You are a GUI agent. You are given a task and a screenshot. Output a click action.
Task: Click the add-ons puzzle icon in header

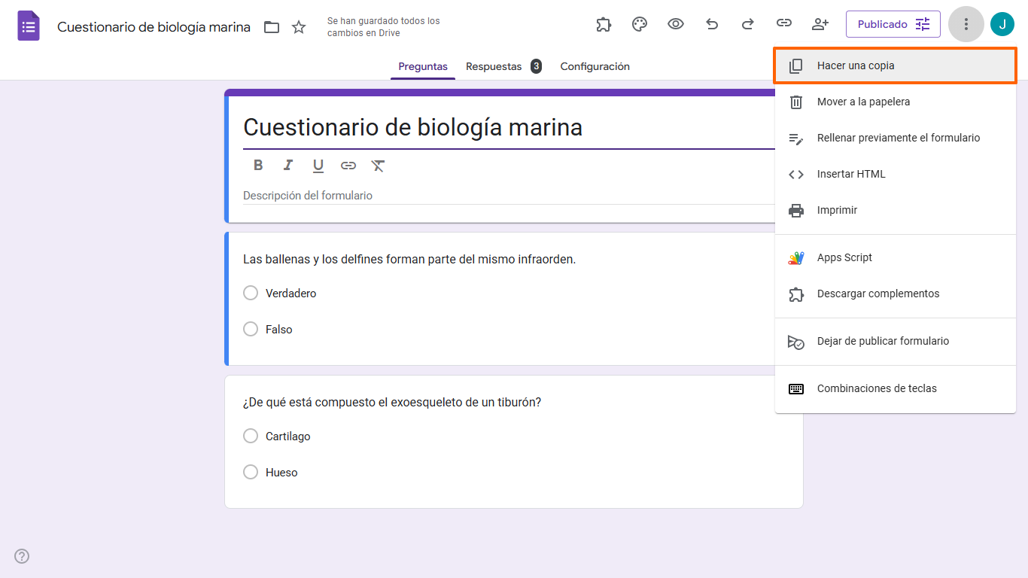[604, 24]
